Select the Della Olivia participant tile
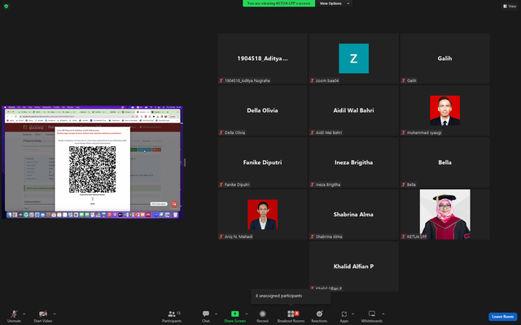Viewport: 521px width, 325px height. [x=262, y=110]
